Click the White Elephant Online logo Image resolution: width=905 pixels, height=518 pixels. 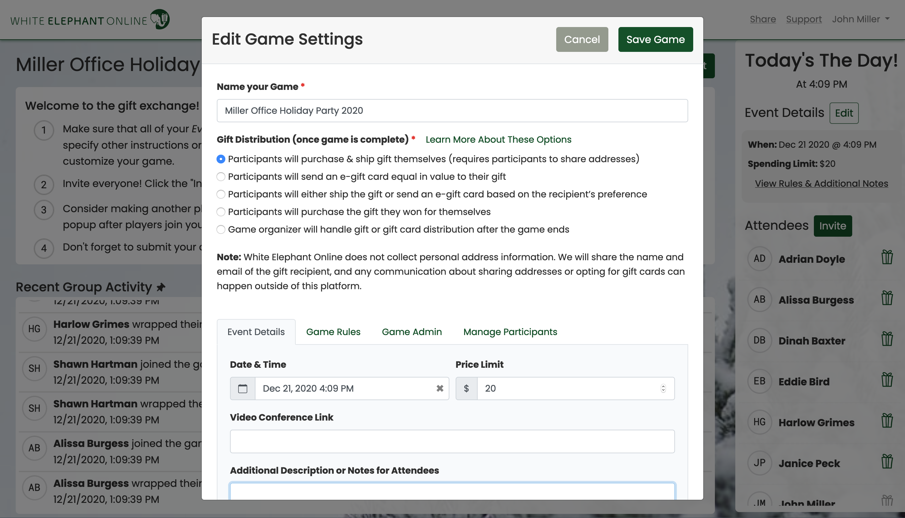pos(90,19)
